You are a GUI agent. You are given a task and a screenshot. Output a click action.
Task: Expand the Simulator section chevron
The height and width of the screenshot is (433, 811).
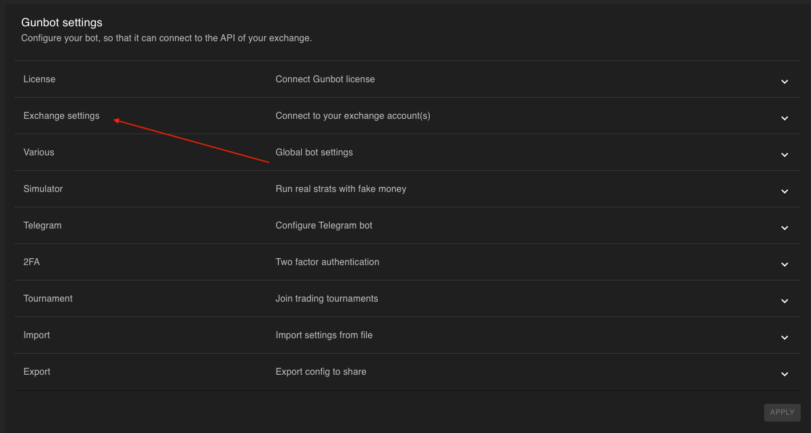785,191
